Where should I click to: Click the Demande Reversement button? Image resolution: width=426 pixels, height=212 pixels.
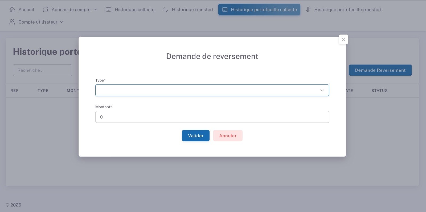(380, 70)
